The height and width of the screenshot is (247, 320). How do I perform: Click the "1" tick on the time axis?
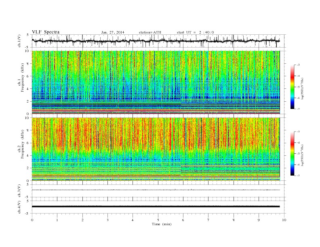[x=57, y=220]
